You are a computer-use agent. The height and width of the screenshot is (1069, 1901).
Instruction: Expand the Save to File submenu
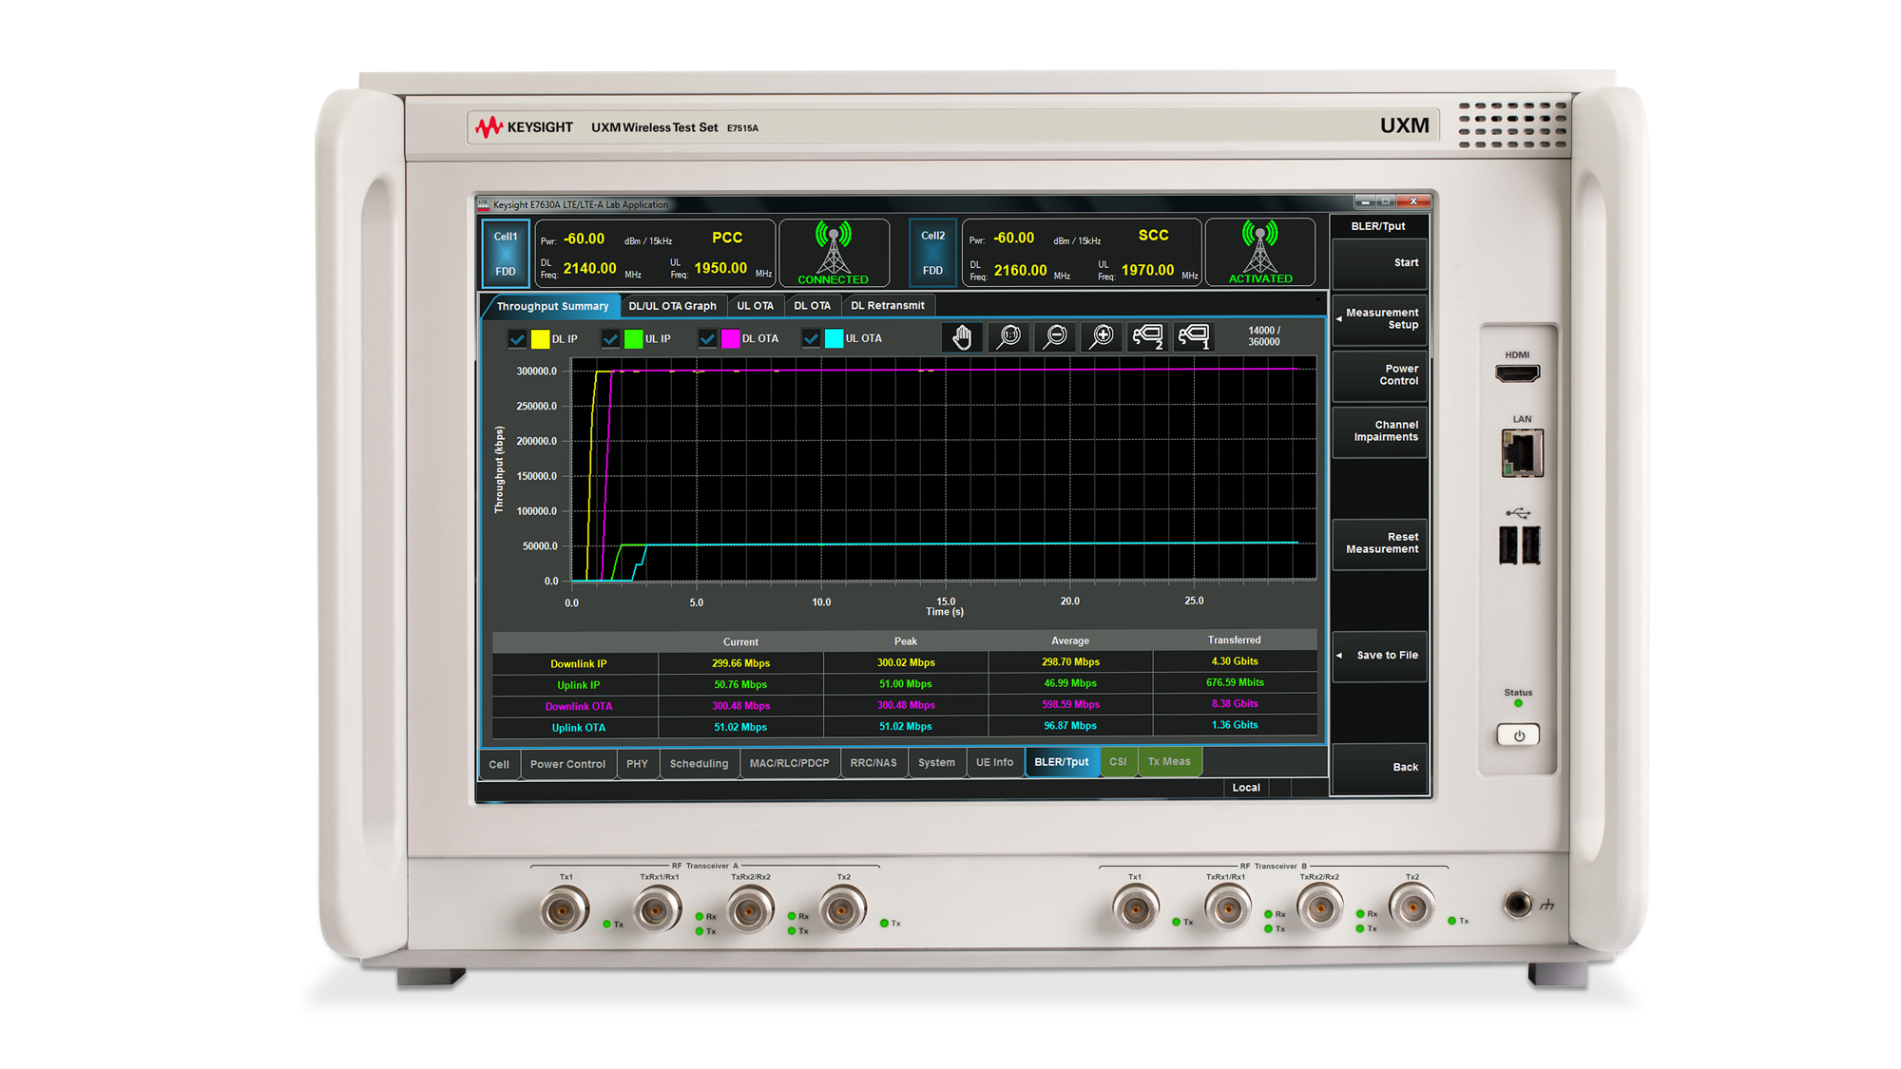click(1379, 656)
